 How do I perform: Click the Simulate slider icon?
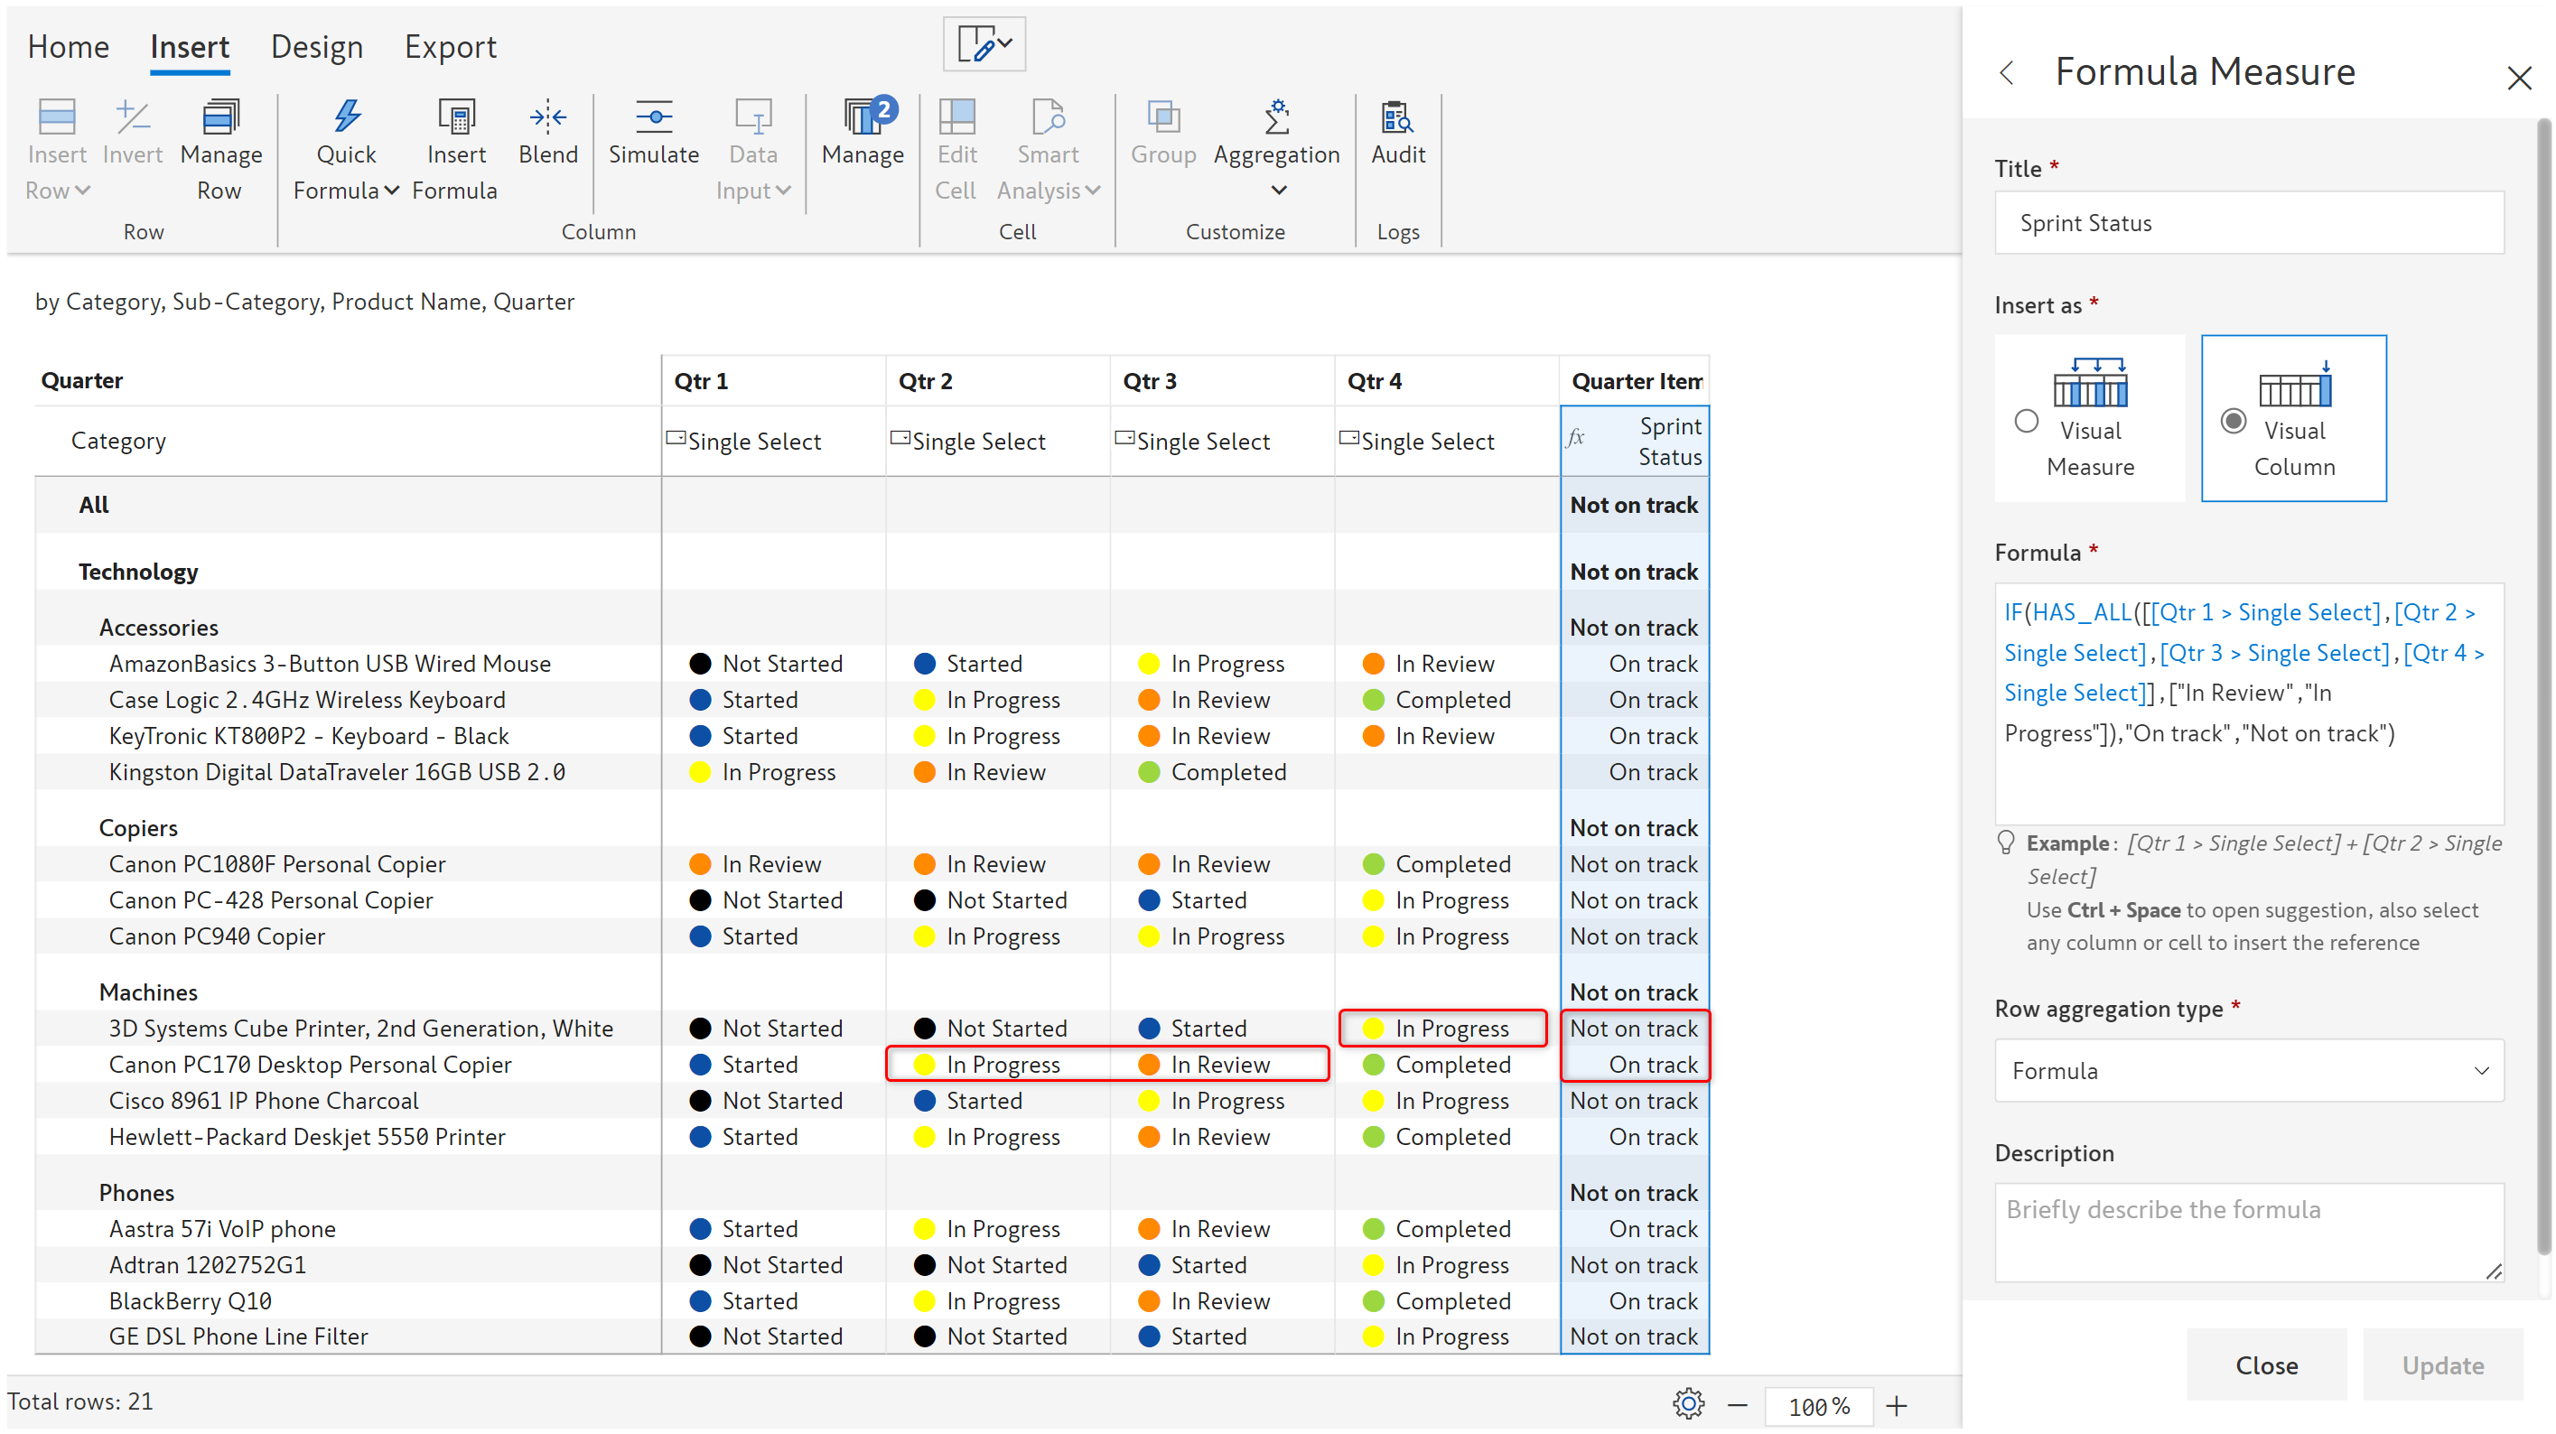(653, 117)
